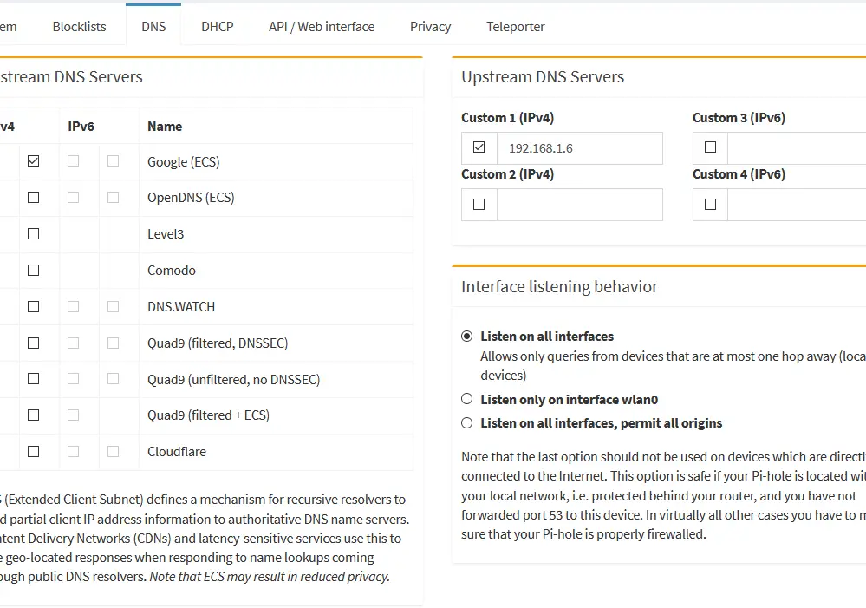Click the Quad9 (filtered + ECS) name
Screen dimensions: 866x608
[208, 415]
